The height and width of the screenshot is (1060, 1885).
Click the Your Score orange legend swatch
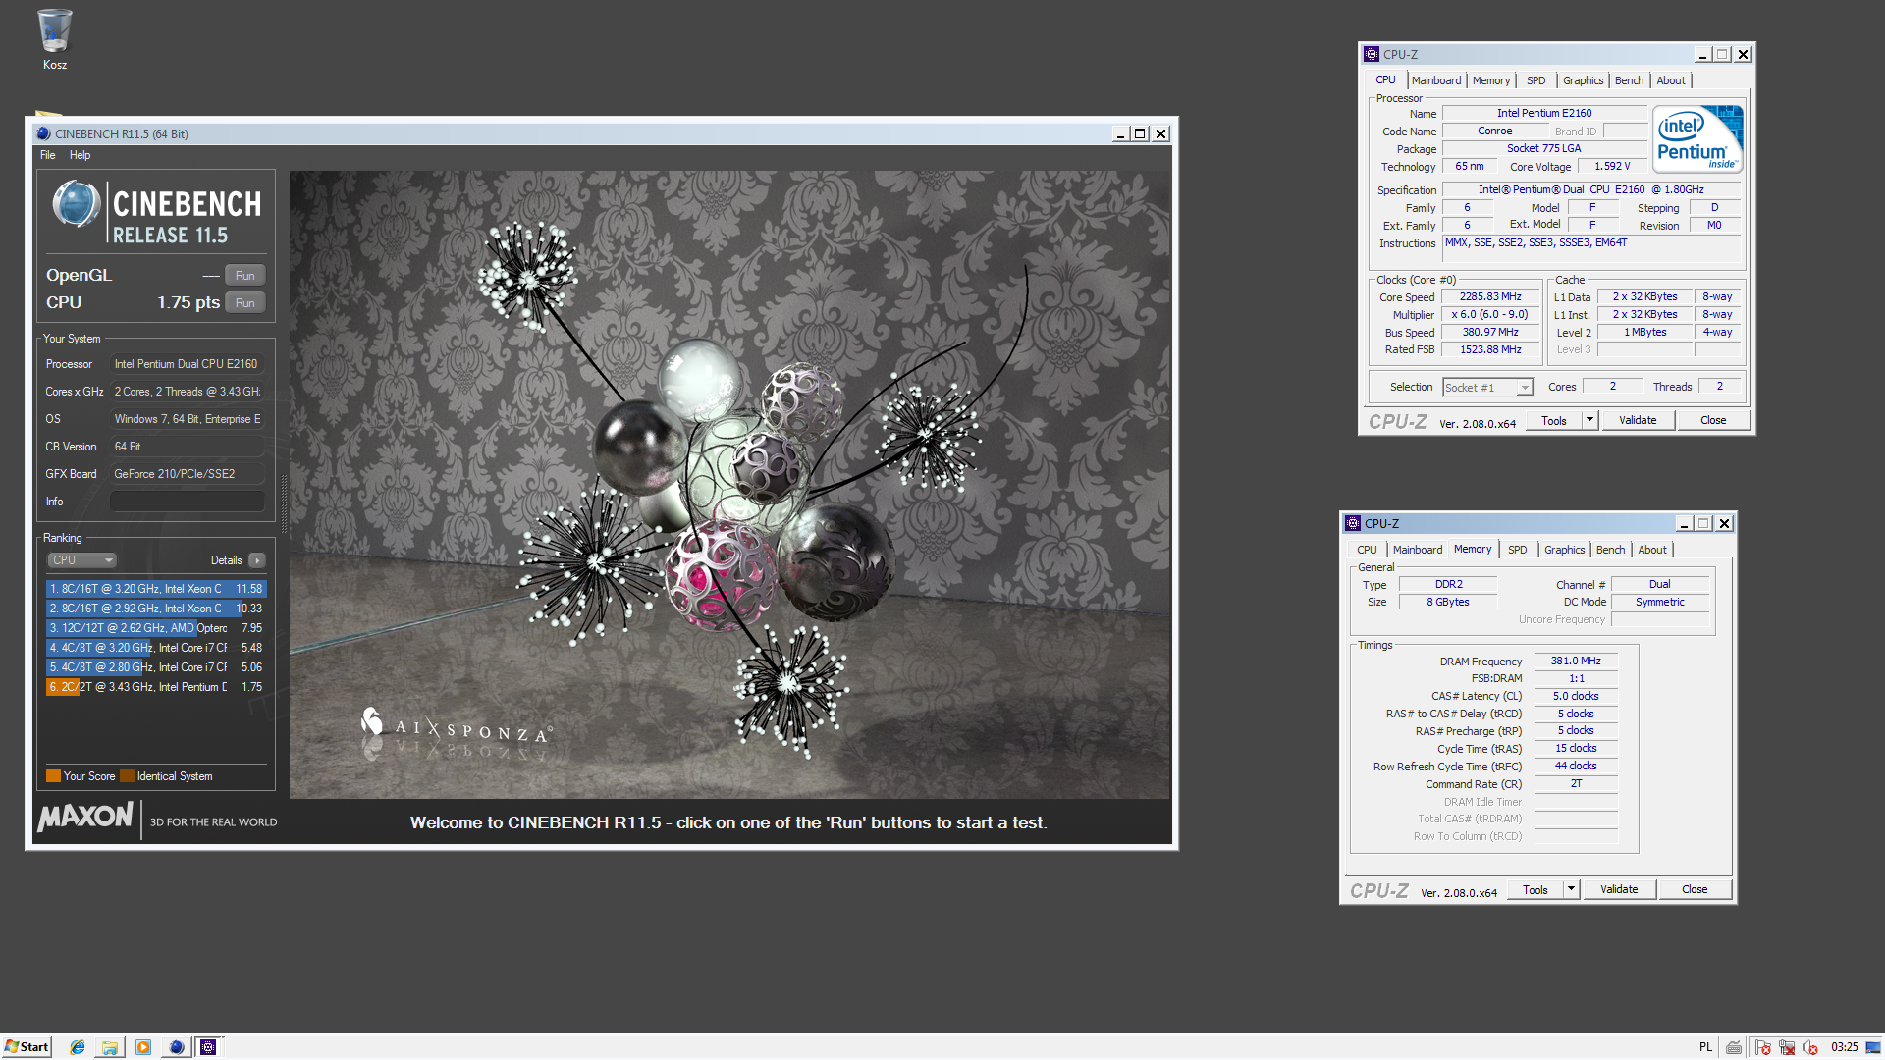coord(53,776)
